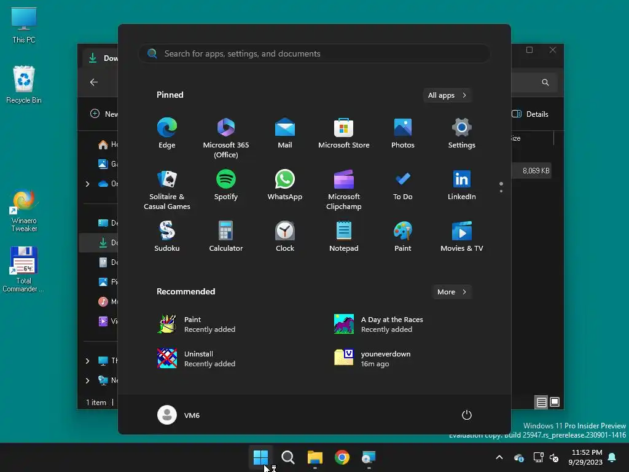Click search icon in File Explorer
Image resolution: width=629 pixels, height=472 pixels.
[x=545, y=82]
